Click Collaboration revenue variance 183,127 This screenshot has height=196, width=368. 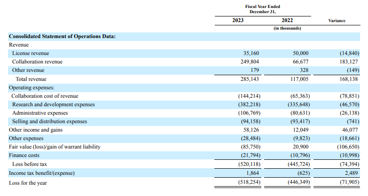(349, 62)
